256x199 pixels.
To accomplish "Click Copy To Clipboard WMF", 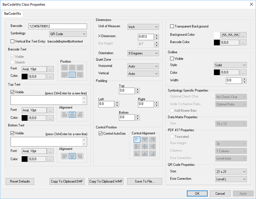I will click(106, 181).
